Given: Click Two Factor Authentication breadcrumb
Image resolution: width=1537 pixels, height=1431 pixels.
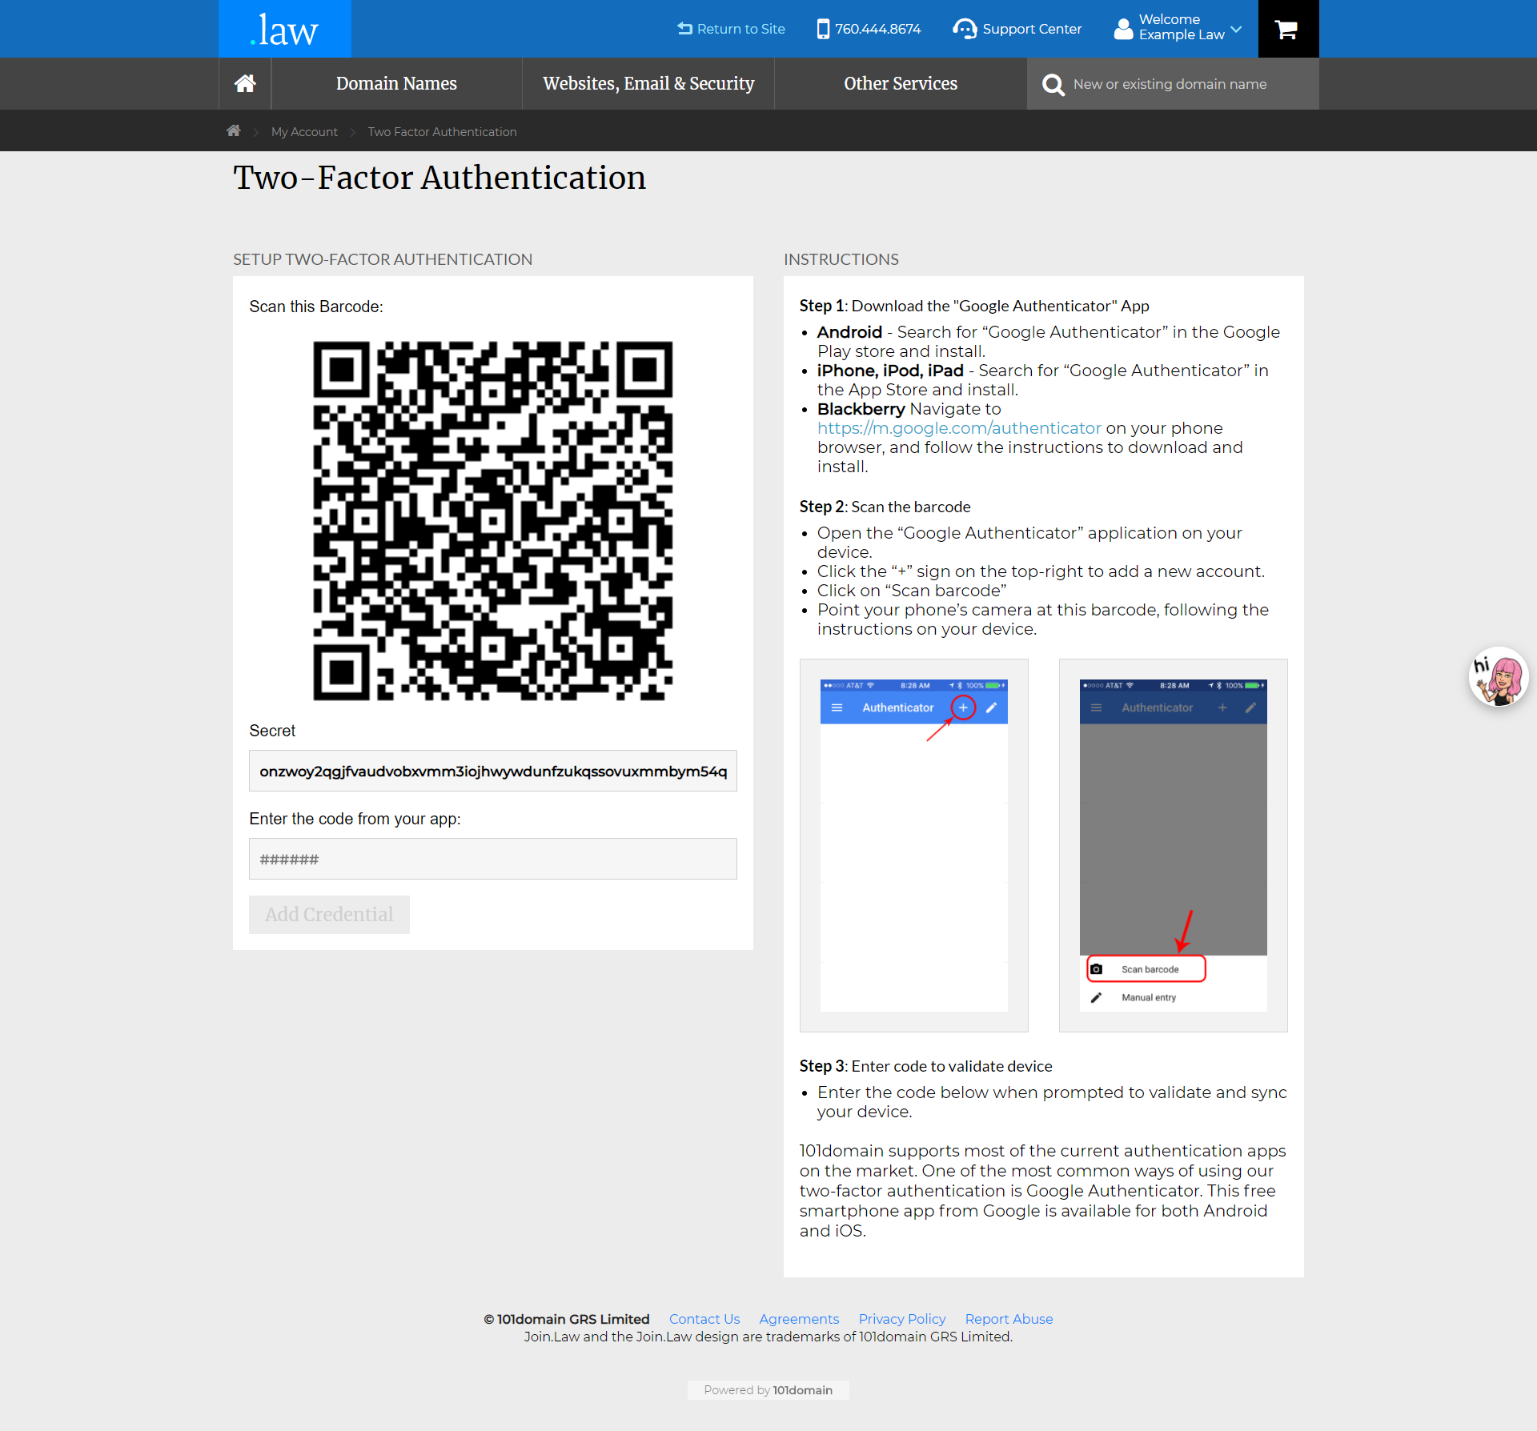Looking at the screenshot, I should coord(442,132).
